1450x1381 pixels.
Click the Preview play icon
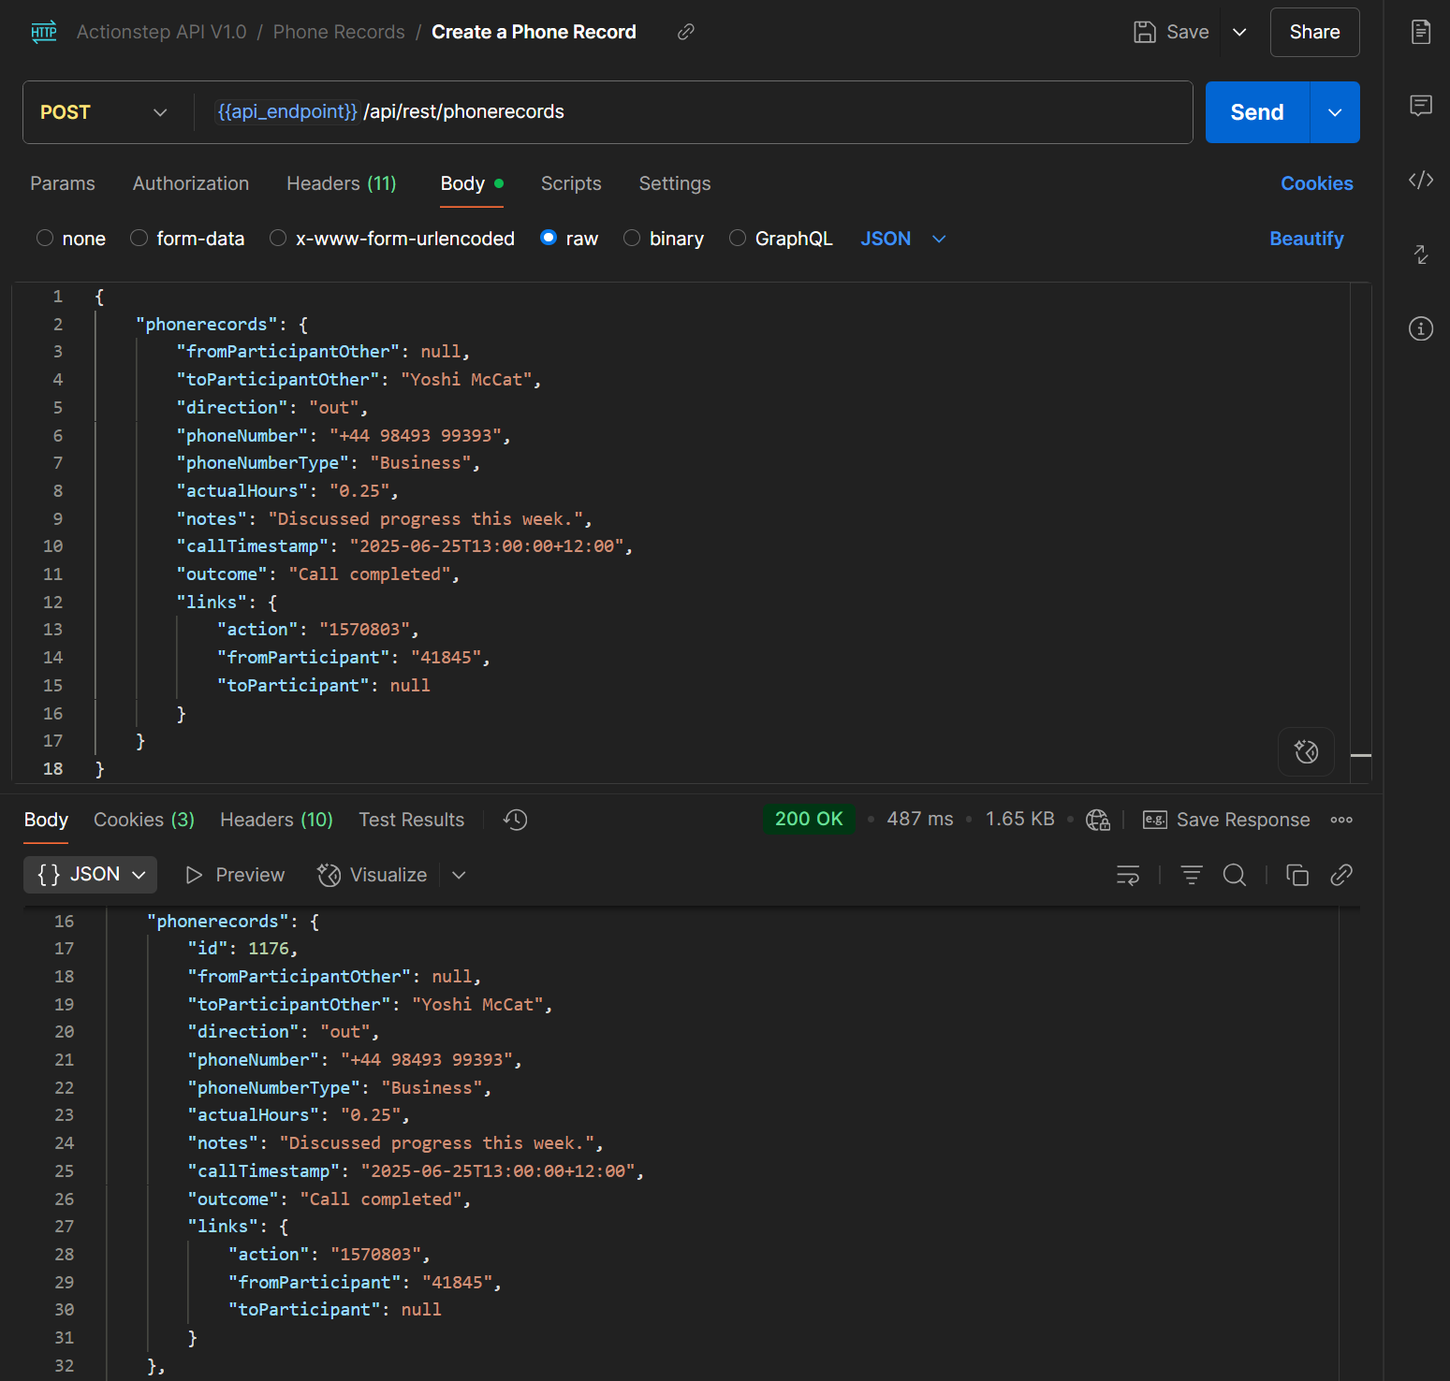pyautogui.click(x=194, y=875)
